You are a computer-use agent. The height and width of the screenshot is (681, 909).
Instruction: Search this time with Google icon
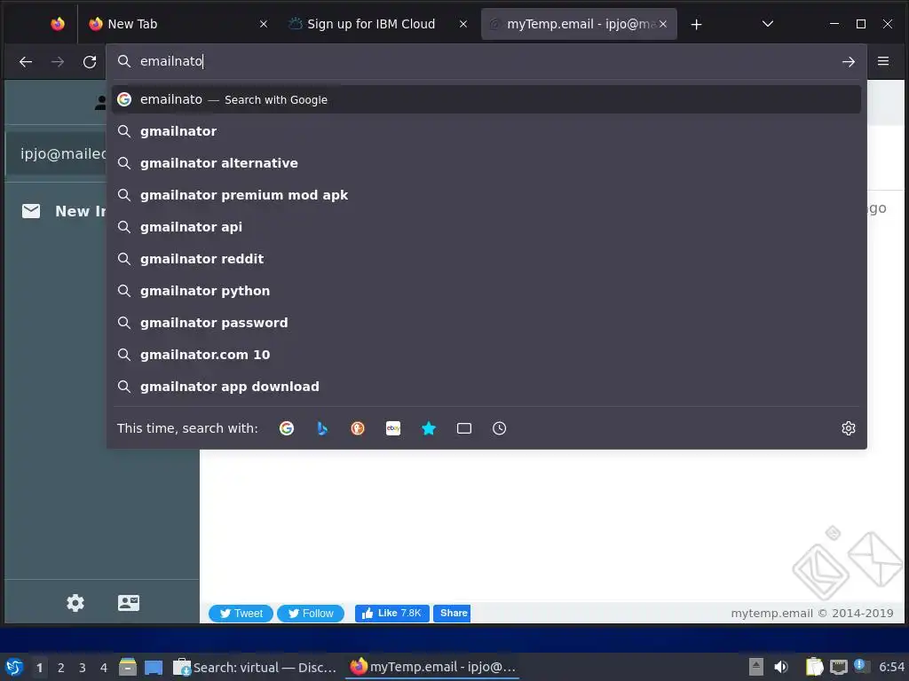coord(287,428)
